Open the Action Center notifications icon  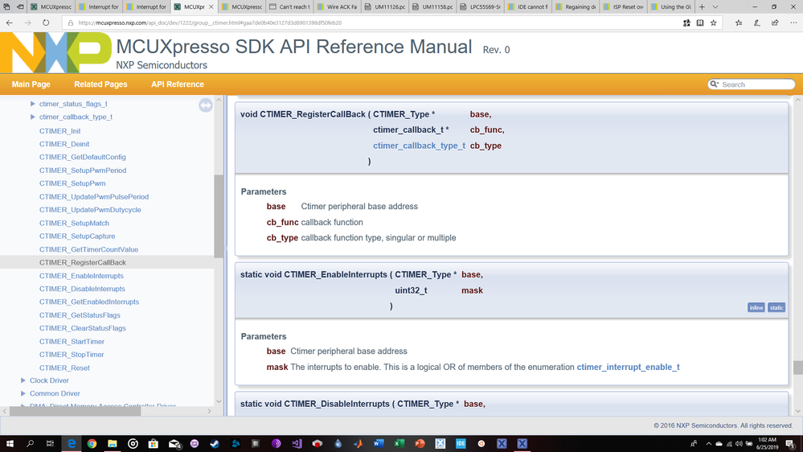[x=791, y=444]
